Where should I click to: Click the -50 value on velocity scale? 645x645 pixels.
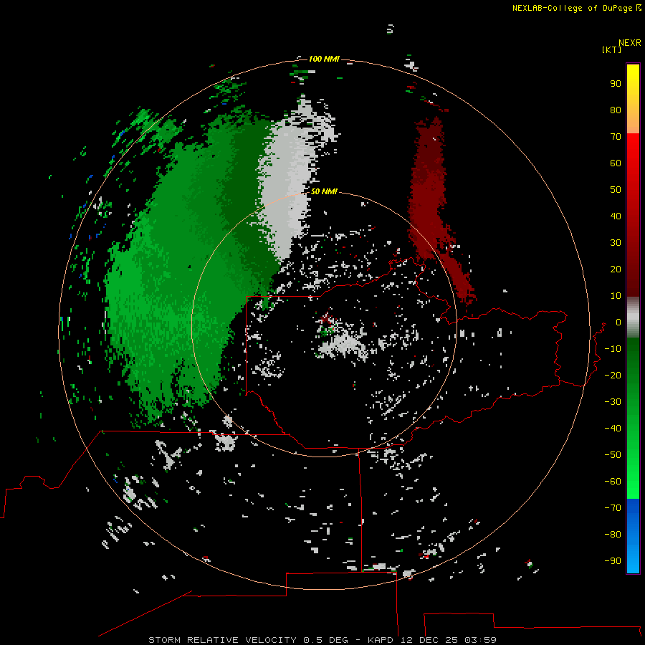tap(613, 455)
